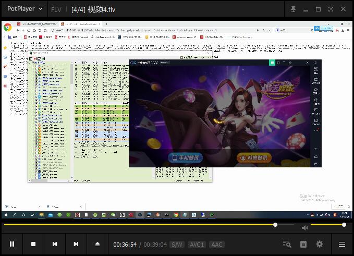Pin the player window always on top
Image resolution: width=354 pixels, height=256 pixels.
(294, 9)
